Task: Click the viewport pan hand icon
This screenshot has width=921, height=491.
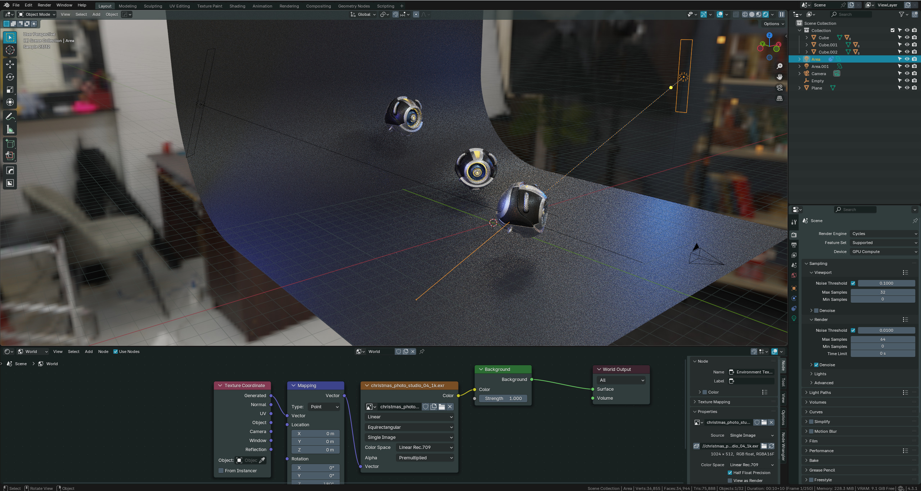Action: click(x=780, y=77)
